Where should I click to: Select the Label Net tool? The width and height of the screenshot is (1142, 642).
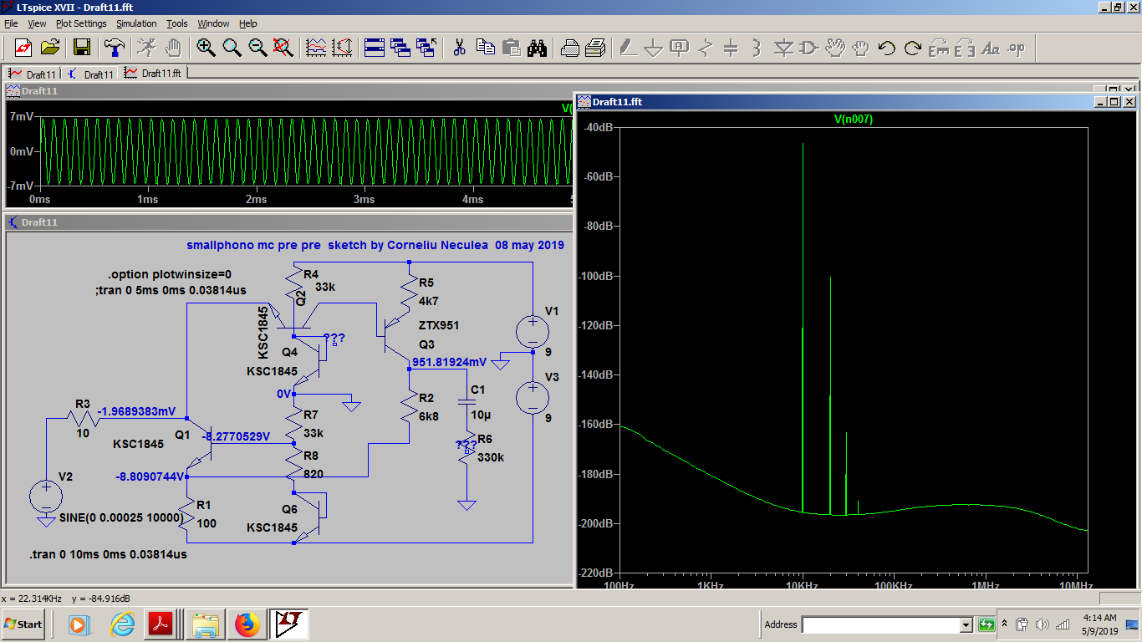680,47
